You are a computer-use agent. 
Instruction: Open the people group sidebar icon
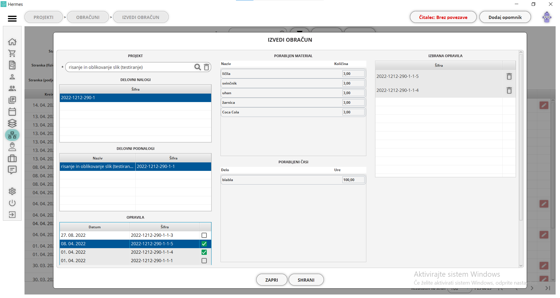tap(12, 88)
